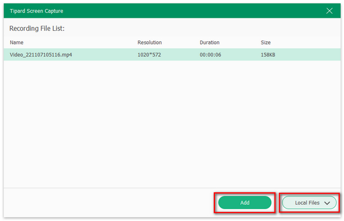Click the Local Files label text
Image resolution: width=344 pixels, height=221 pixels.
(307, 203)
